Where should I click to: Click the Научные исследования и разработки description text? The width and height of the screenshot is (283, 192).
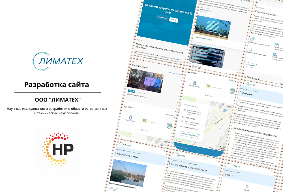click(57, 111)
